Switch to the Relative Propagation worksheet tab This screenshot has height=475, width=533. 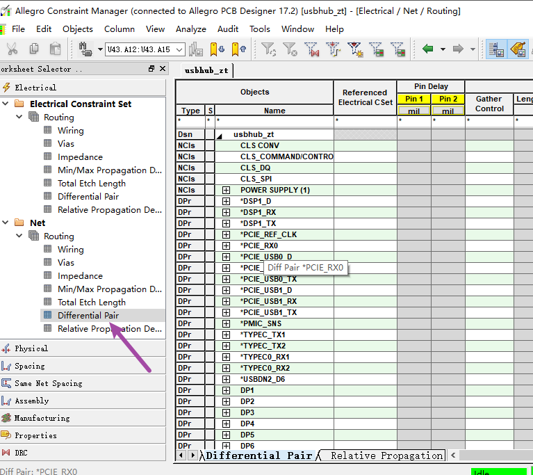386,456
